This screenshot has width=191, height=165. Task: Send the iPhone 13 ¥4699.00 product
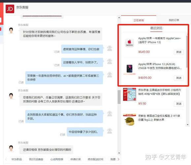click(x=179, y=78)
